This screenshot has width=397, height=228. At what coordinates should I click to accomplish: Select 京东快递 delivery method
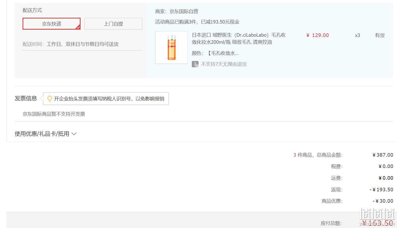[x=51, y=24]
